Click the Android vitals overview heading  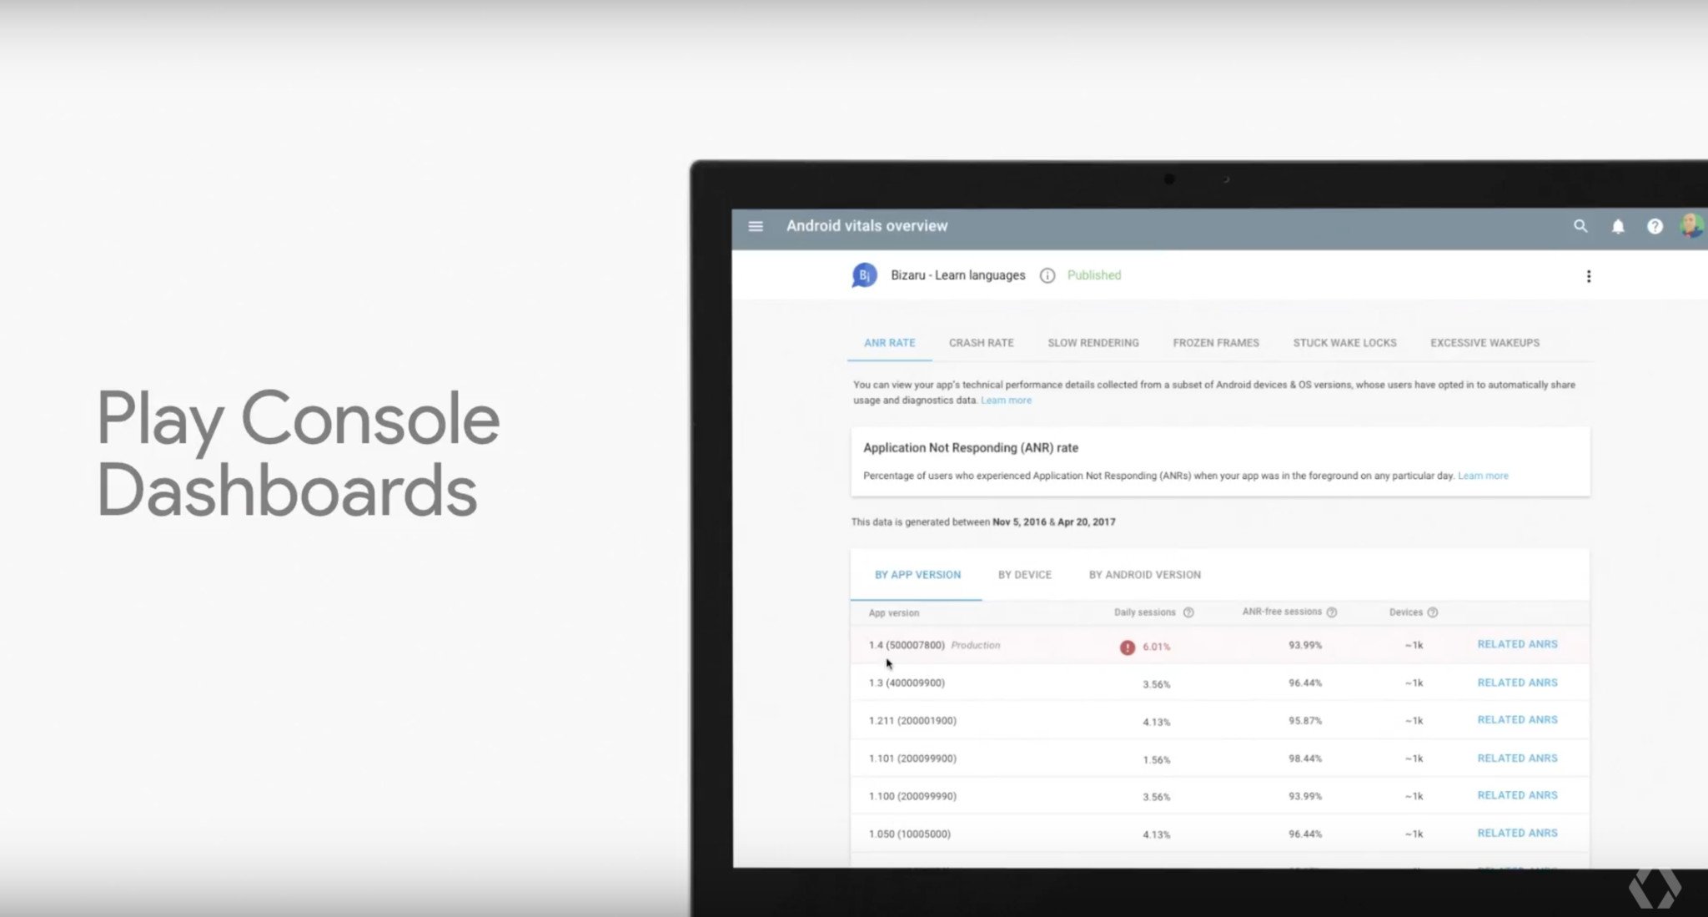pos(867,226)
